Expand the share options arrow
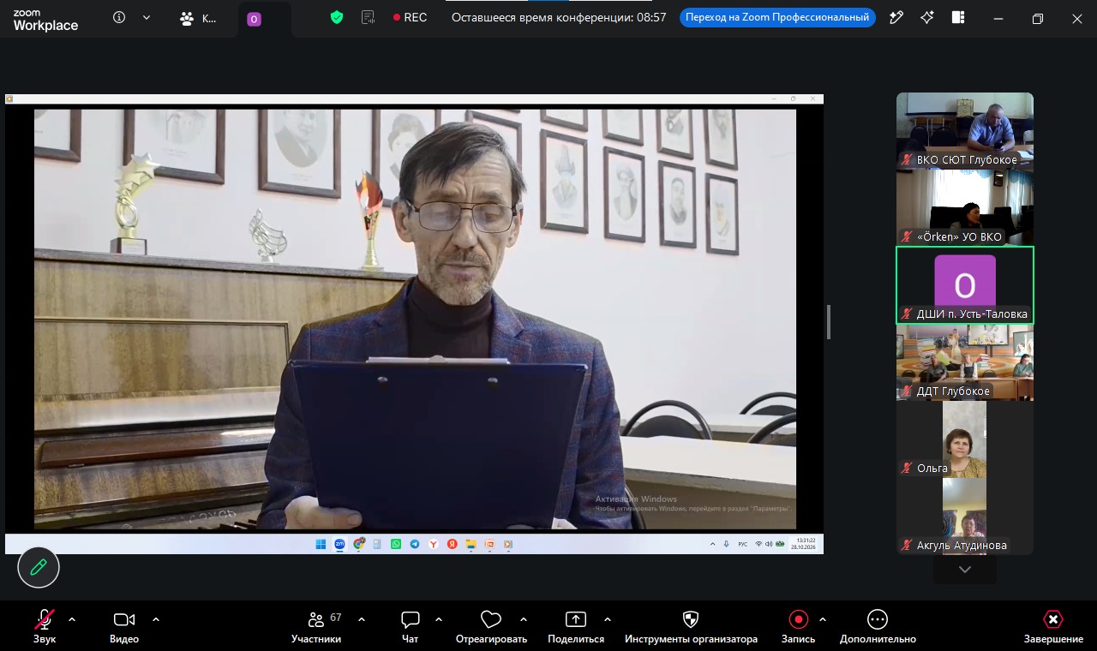This screenshot has height=651, width=1097. pos(608,619)
